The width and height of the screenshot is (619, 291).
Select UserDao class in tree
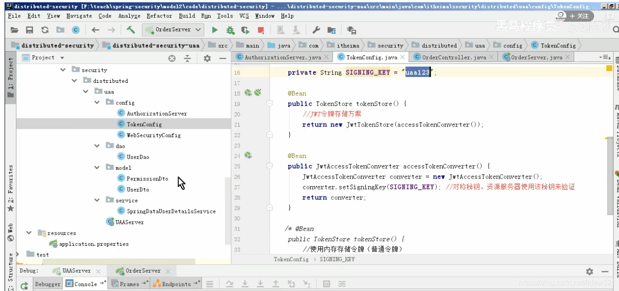click(138, 157)
